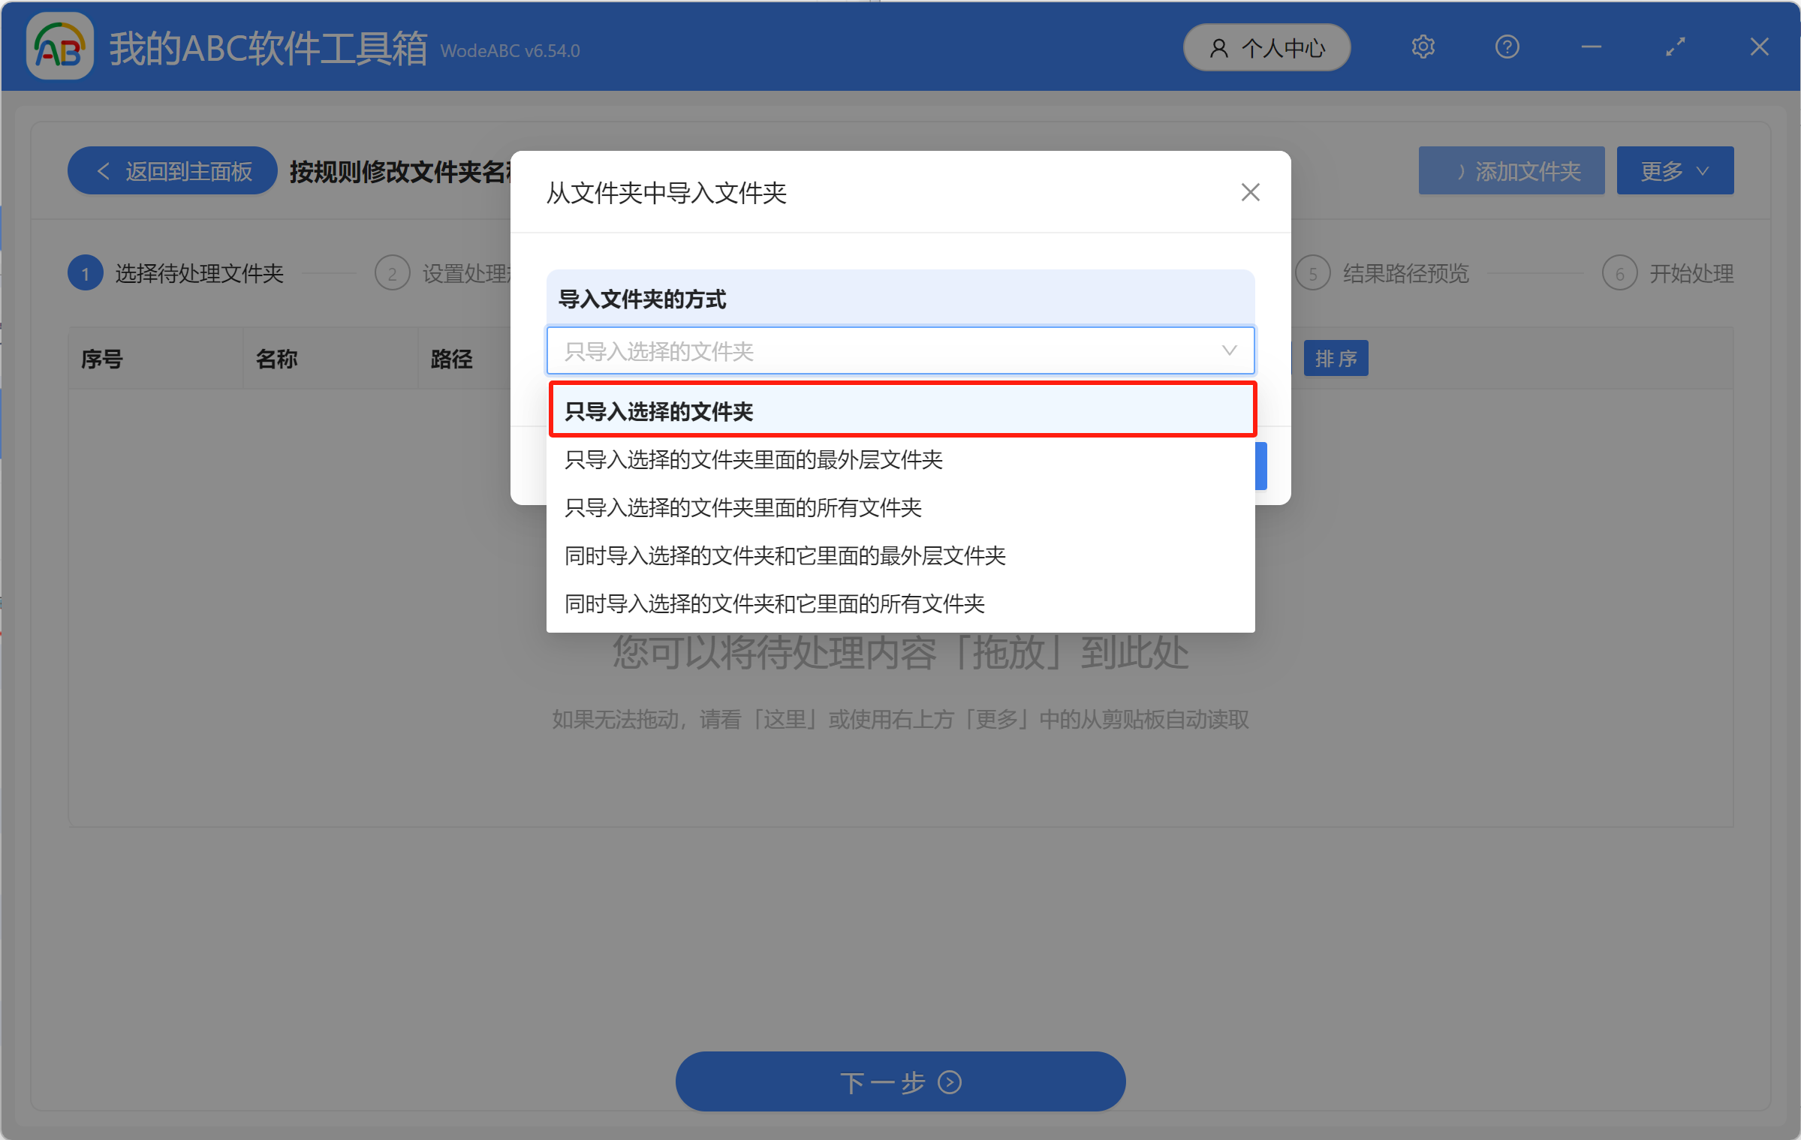1801x1140 pixels.
Task: Click the 添加文件夹 button
Action: (1510, 170)
